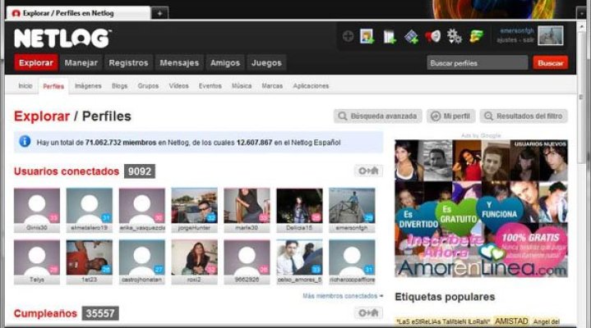Click the red Buscar button

(550, 63)
